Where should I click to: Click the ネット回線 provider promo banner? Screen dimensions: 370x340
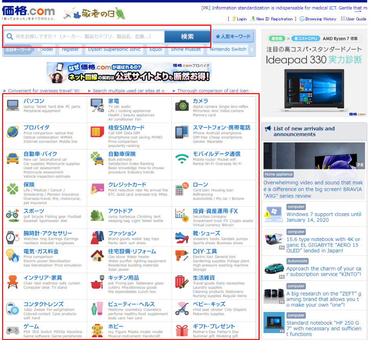(x=129, y=73)
